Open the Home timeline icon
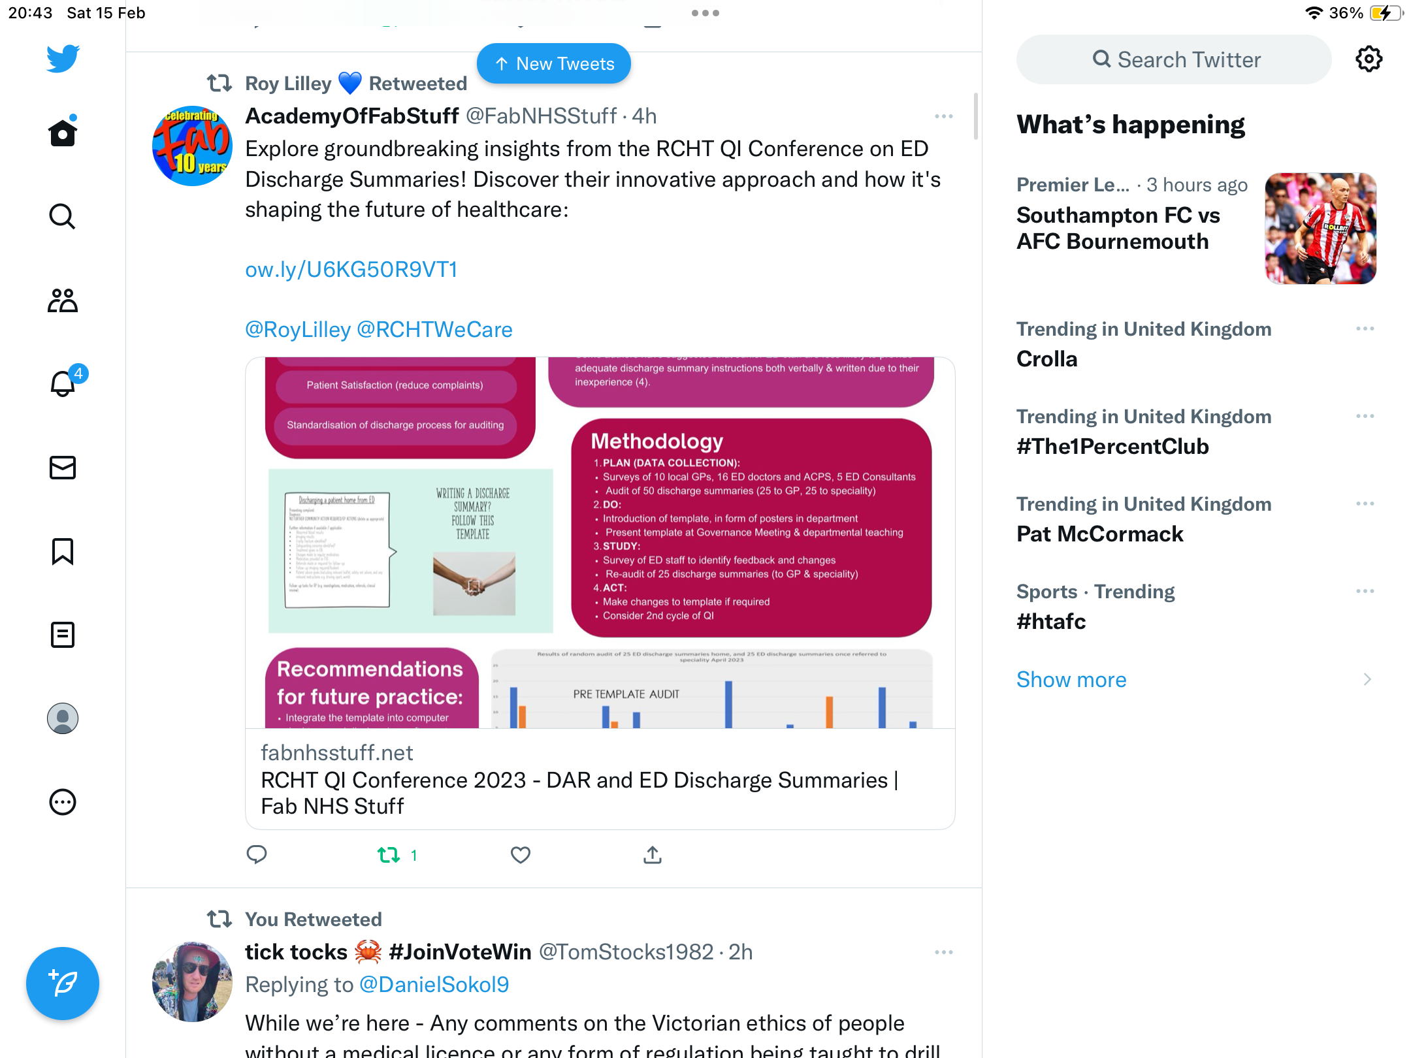The width and height of the screenshot is (1411, 1058). click(63, 133)
